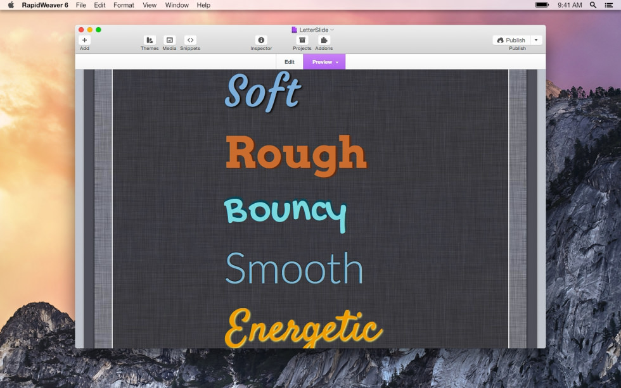Switch to Edit mode

point(290,61)
